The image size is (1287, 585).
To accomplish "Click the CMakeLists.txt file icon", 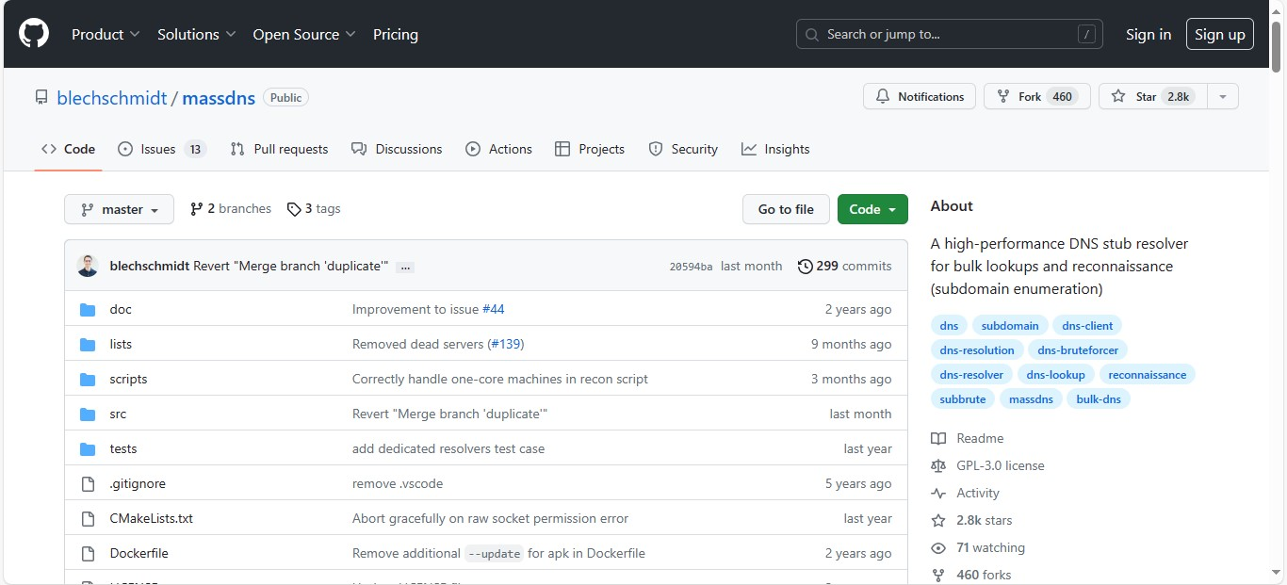I will pyautogui.click(x=88, y=518).
